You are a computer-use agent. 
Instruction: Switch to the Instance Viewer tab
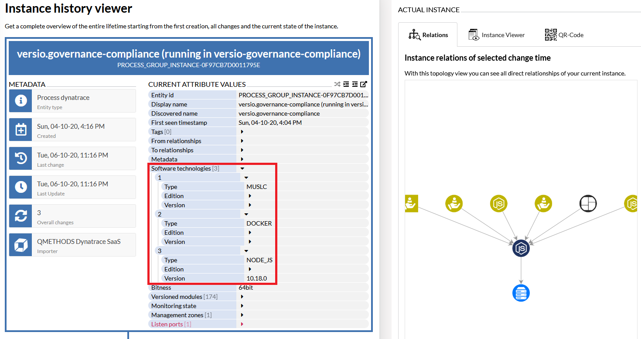[x=497, y=35]
